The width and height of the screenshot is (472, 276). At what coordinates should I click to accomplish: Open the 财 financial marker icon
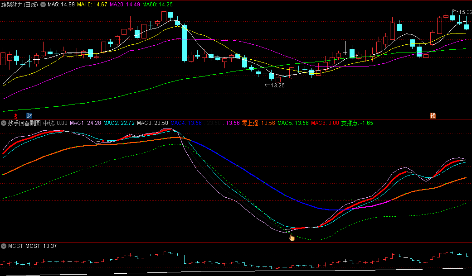(x=29, y=116)
